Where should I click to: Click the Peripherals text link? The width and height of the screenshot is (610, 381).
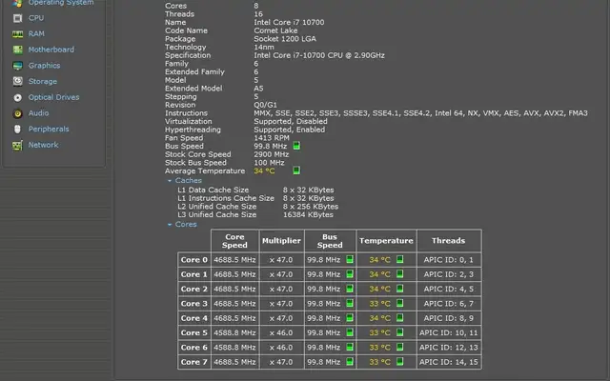click(x=49, y=129)
